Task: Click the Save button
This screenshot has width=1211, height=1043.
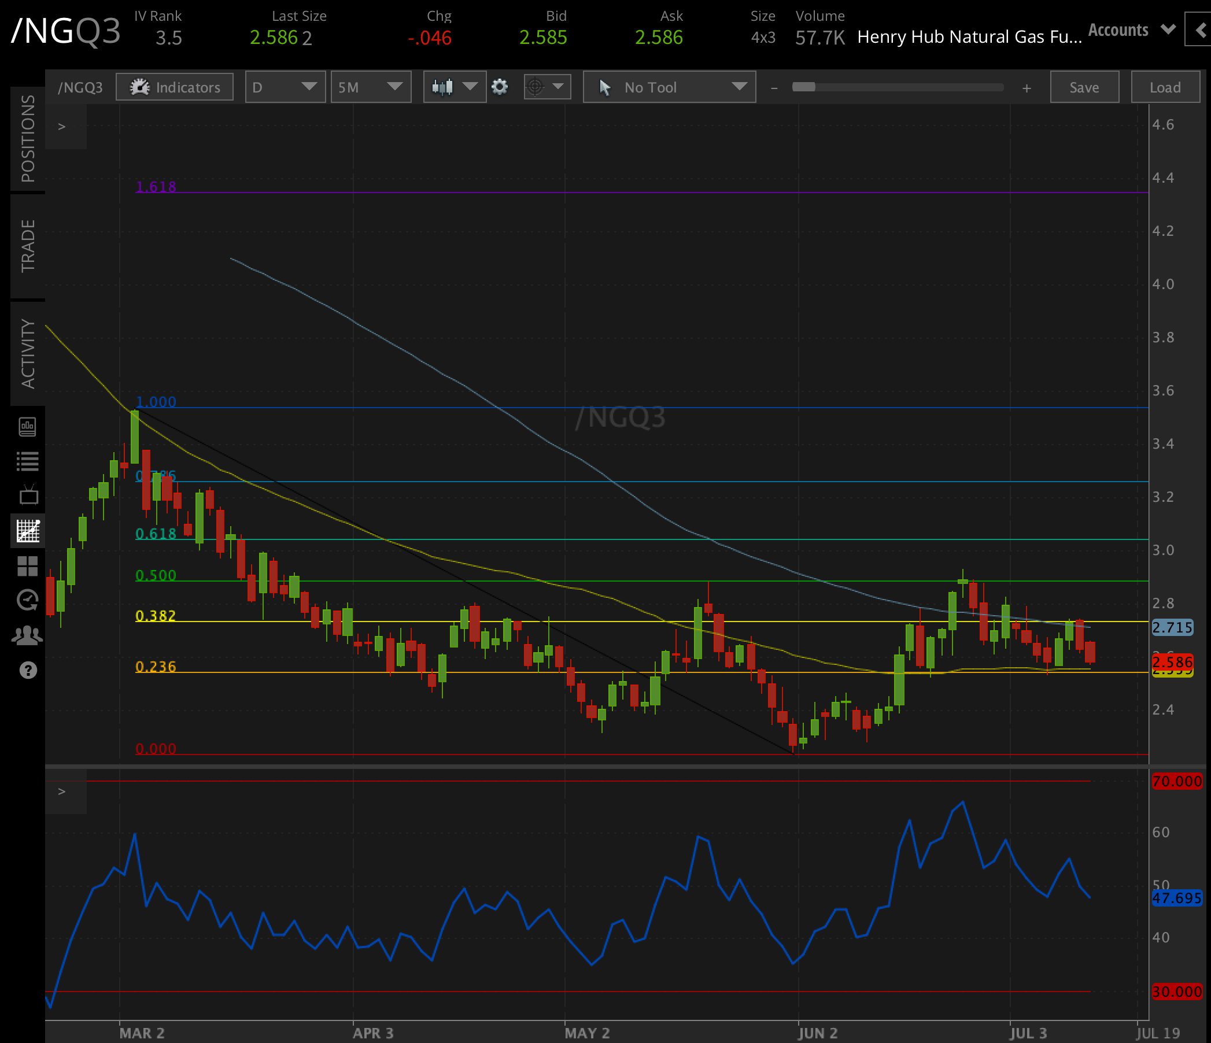Action: [1084, 87]
